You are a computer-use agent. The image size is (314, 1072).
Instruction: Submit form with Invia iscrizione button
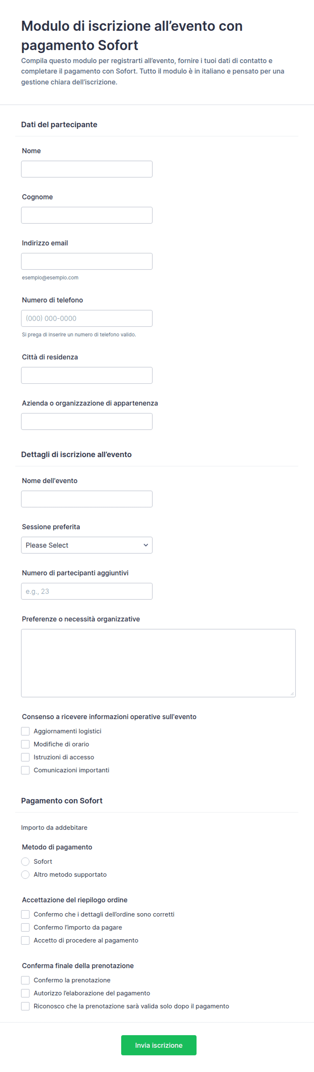(158, 1045)
